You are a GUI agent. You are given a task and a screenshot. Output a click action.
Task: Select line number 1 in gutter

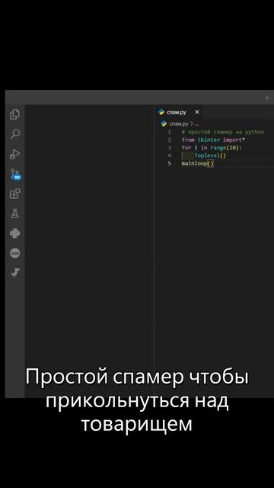[169, 132]
